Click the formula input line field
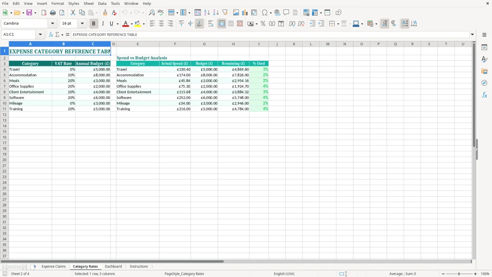The image size is (492, 277). tap(270, 34)
